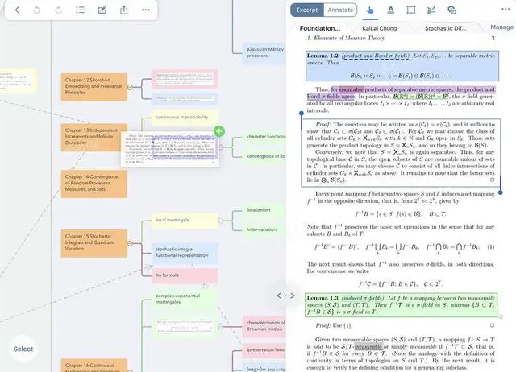Open the share export icon
Screen dimensions: 516x372
123,10
